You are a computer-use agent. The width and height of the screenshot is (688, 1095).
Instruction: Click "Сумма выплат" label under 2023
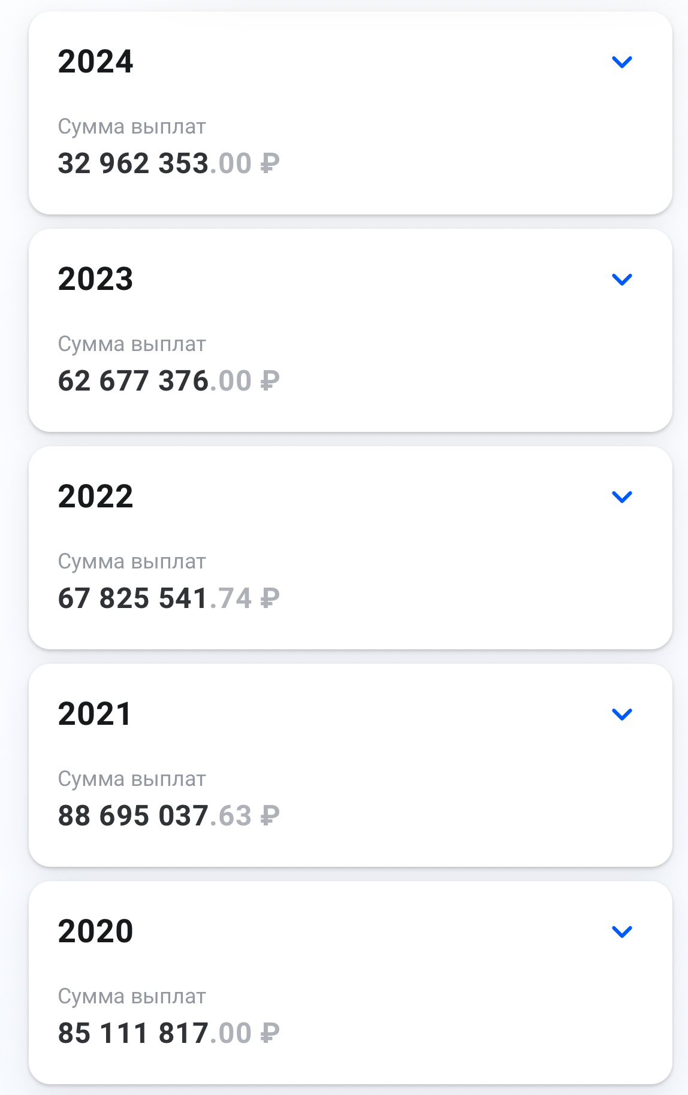click(132, 344)
